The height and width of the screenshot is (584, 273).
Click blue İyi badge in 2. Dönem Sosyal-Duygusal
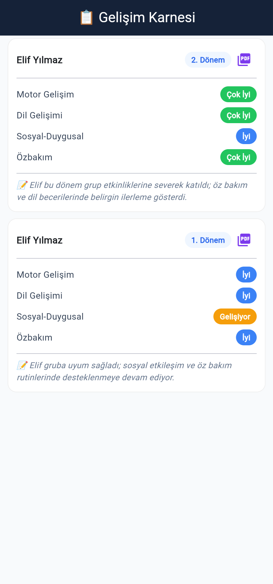246,136
